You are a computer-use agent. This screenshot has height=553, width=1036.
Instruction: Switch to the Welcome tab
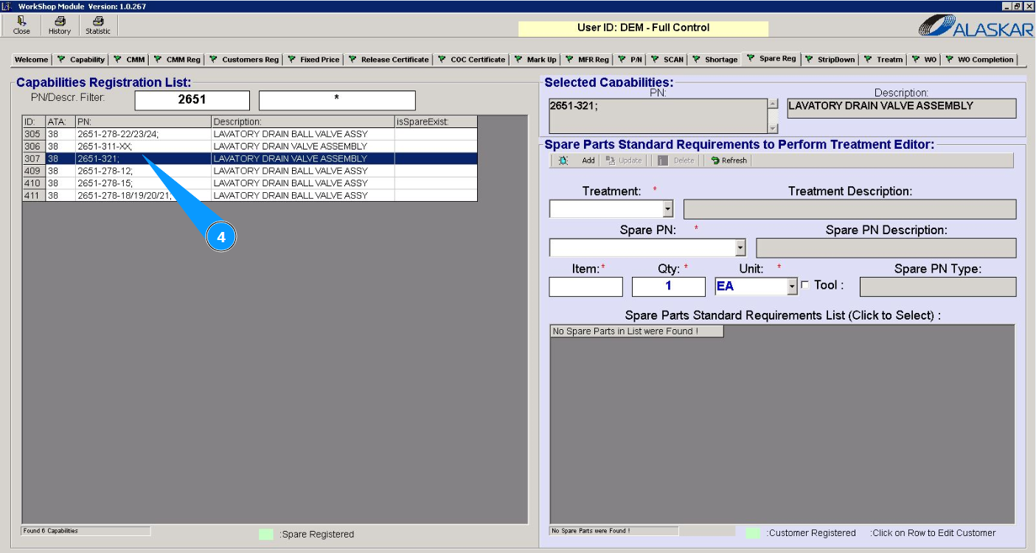[31, 60]
